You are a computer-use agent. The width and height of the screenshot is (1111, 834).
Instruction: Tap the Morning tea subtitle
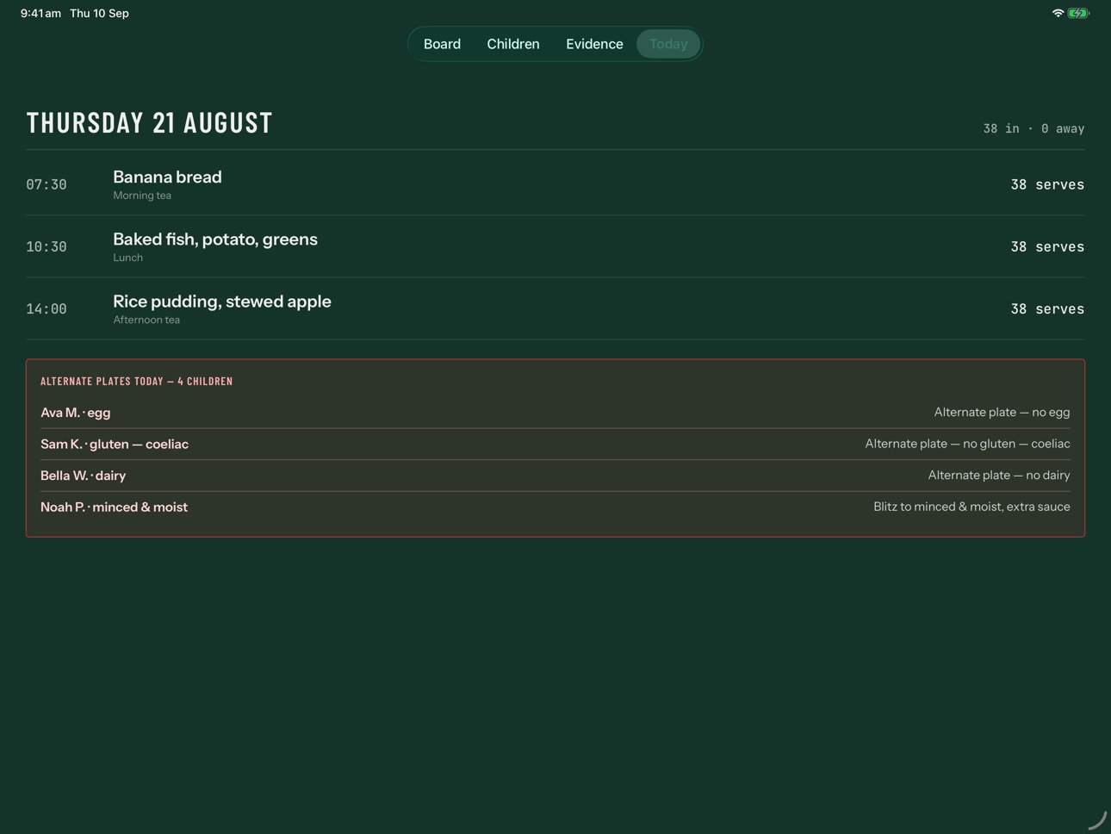click(x=142, y=196)
